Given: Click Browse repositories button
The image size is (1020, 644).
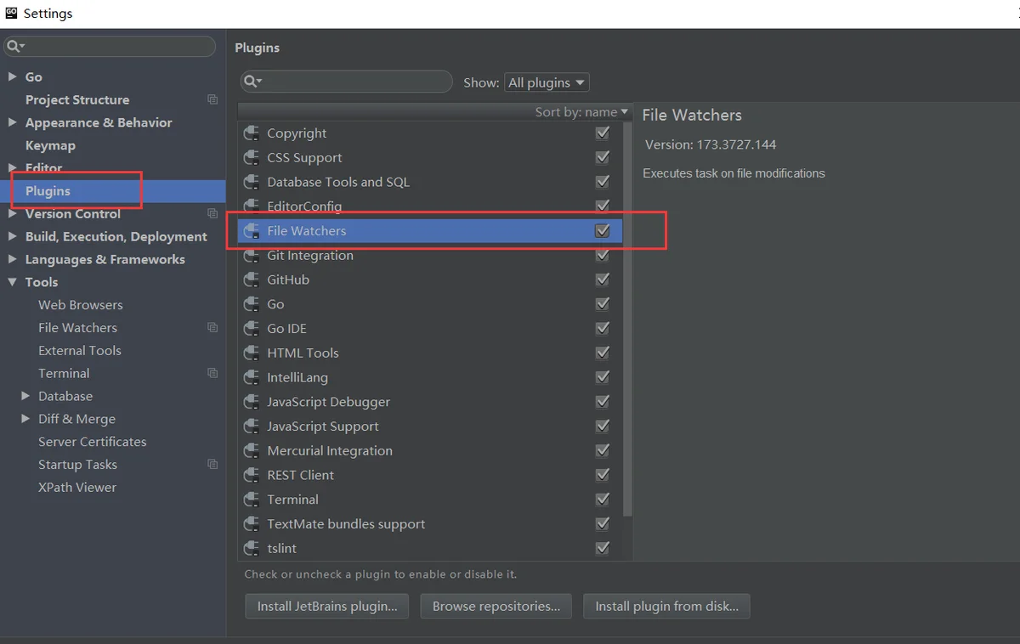Looking at the screenshot, I should coord(496,606).
